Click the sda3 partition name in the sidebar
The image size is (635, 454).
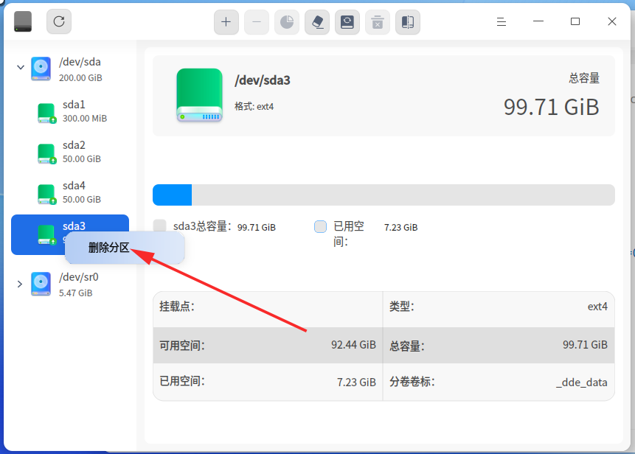coord(74,226)
